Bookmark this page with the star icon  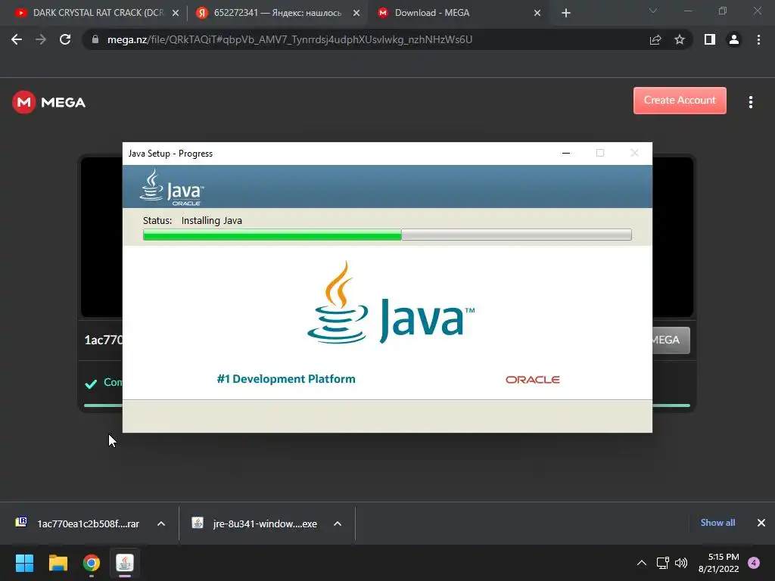click(680, 39)
